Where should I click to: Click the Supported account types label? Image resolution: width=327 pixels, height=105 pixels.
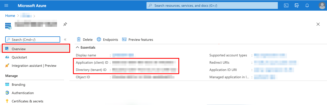tap(228, 55)
